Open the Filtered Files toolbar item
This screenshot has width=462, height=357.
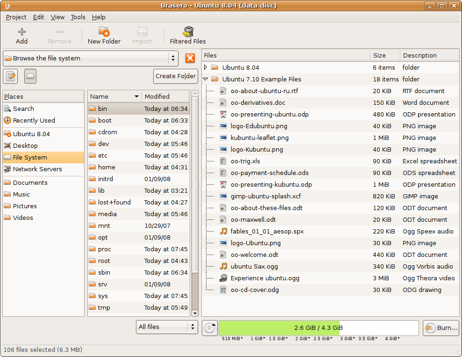(x=188, y=36)
